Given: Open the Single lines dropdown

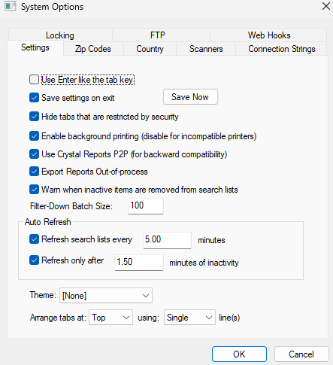Looking at the screenshot, I should pyautogui.click(x=189, y=318).
